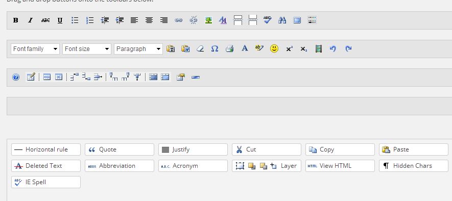The image size is (452, 201).
Task: Click the Table row properties icon
Action: pos(47,77)
